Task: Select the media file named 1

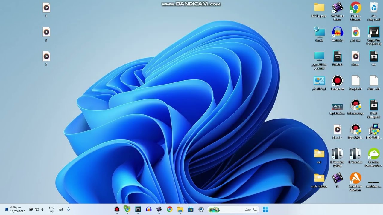Action: point(46,10)
